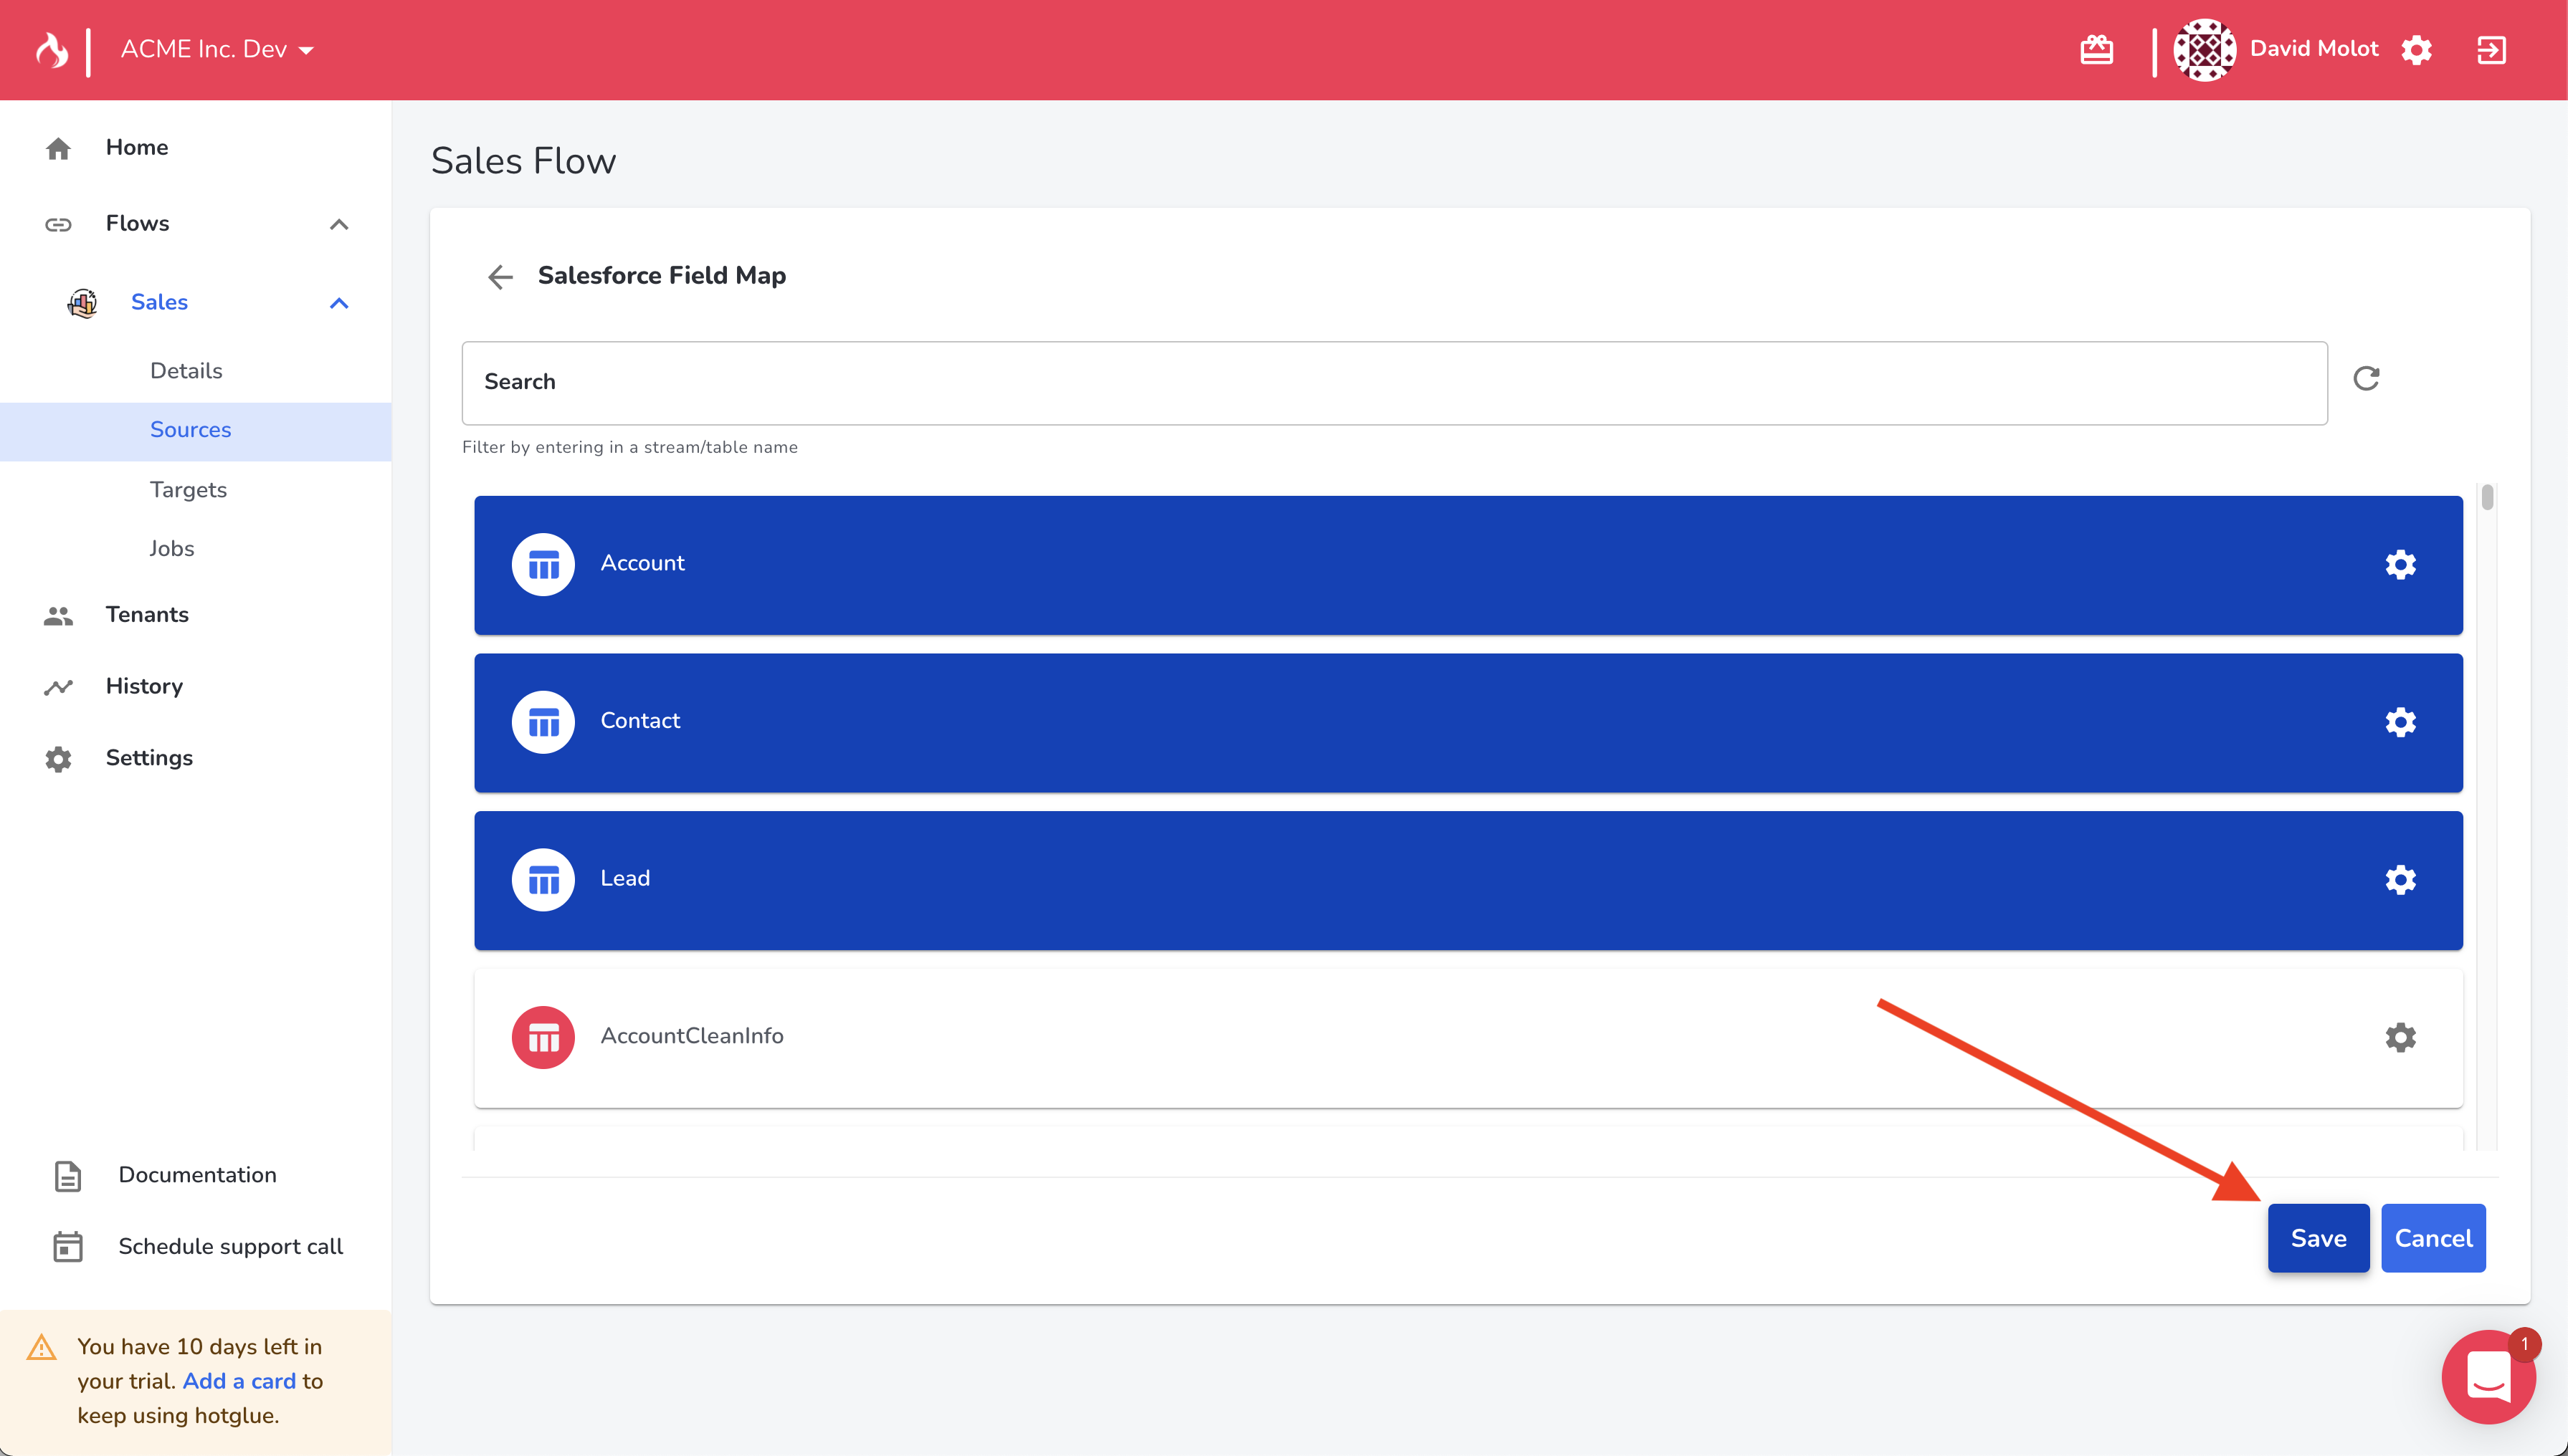Open the chat support widget
The image size is (2568, 1456).
coord(2488,1377)
